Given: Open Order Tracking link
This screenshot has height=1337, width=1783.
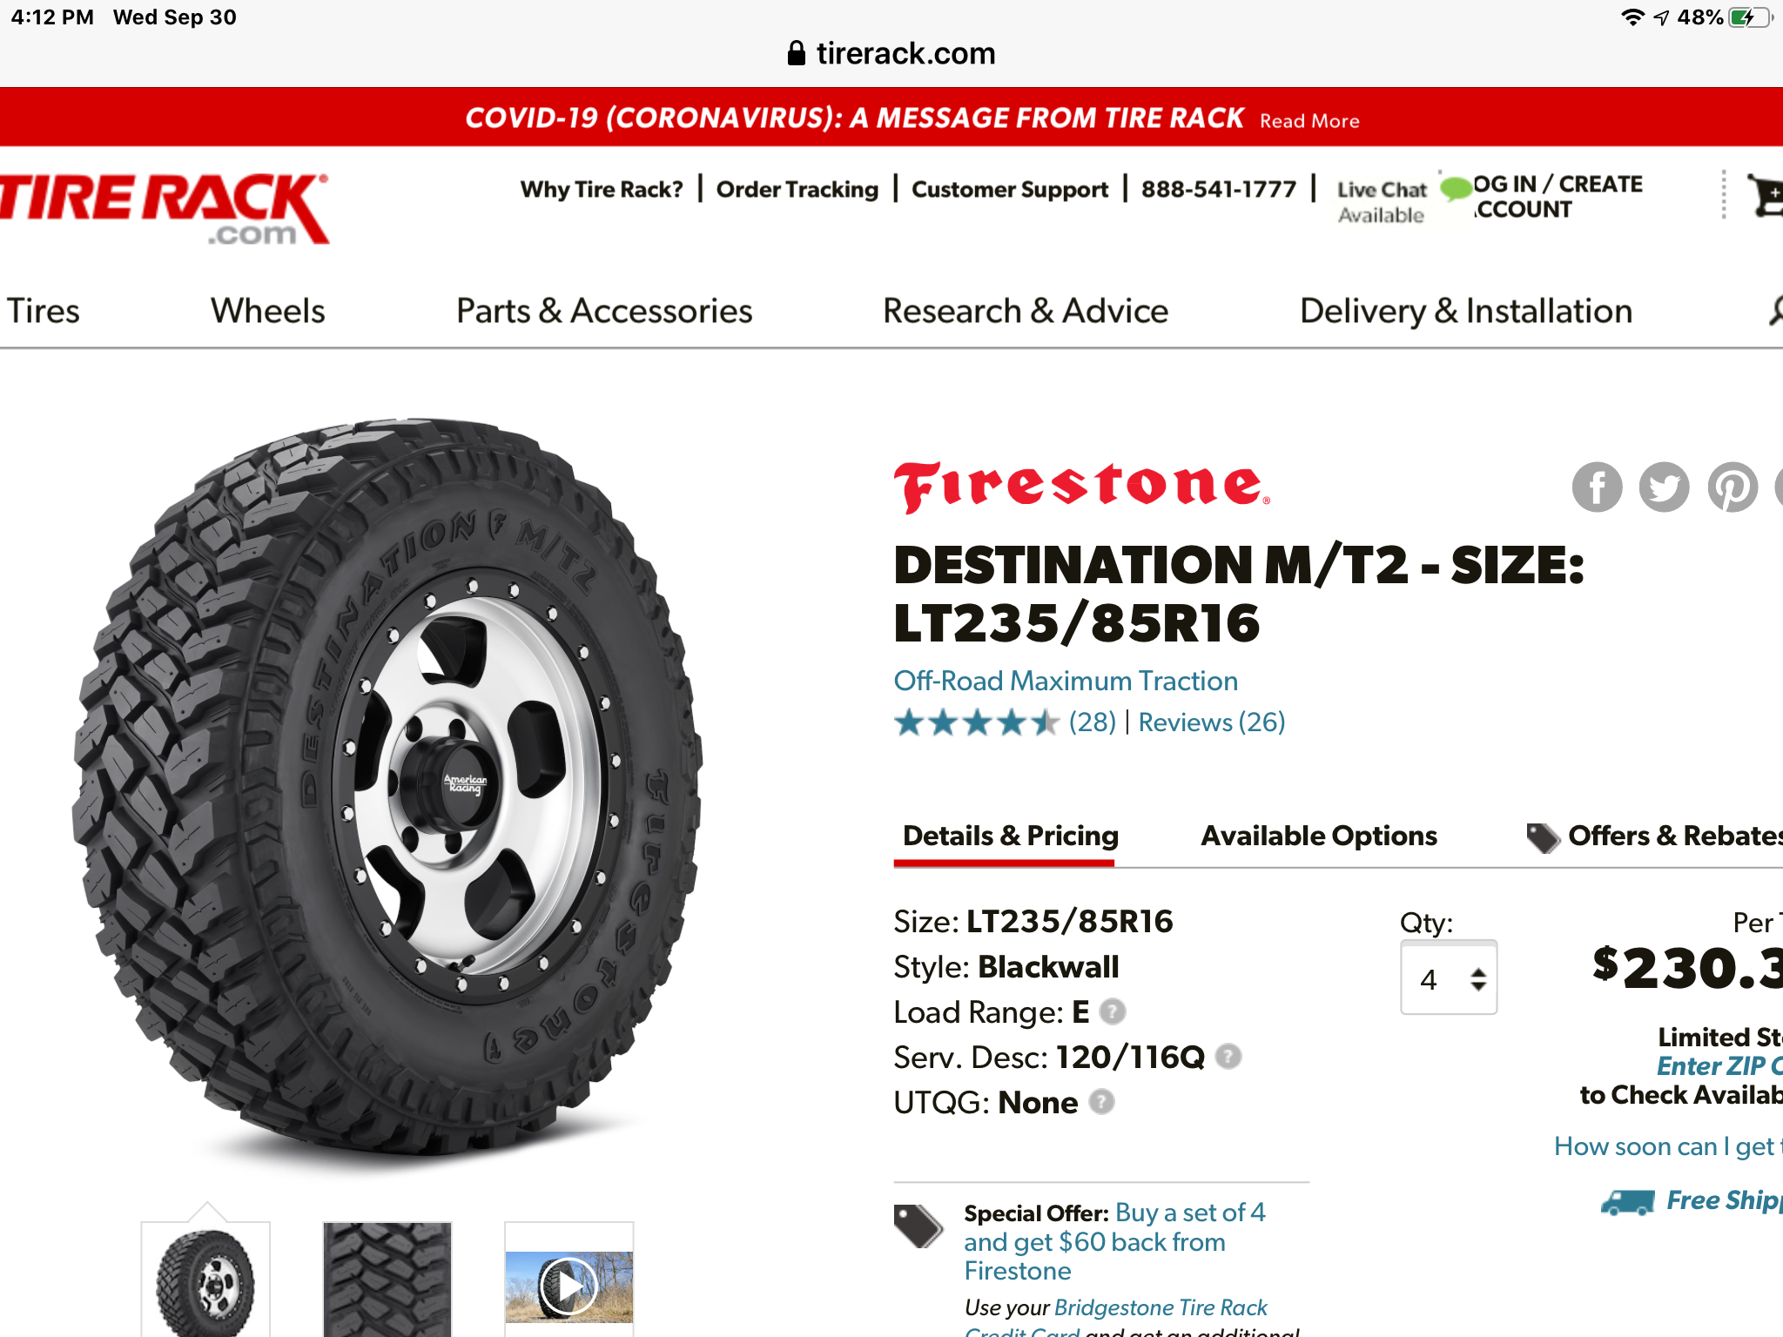Looking at the screenshot, I should coord(797,189).
